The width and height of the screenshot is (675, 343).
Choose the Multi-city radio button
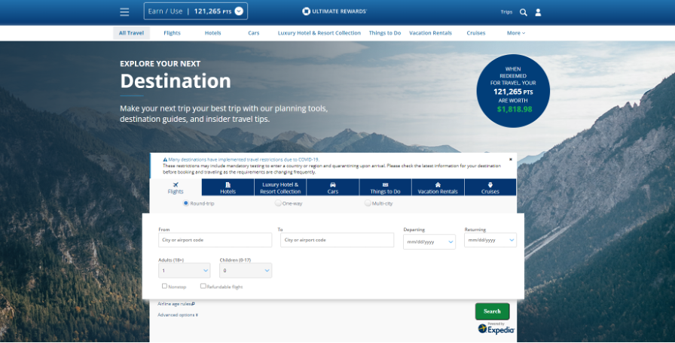coord(368,203)
